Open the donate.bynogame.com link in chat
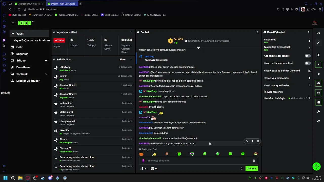 (x=162, y=50)
